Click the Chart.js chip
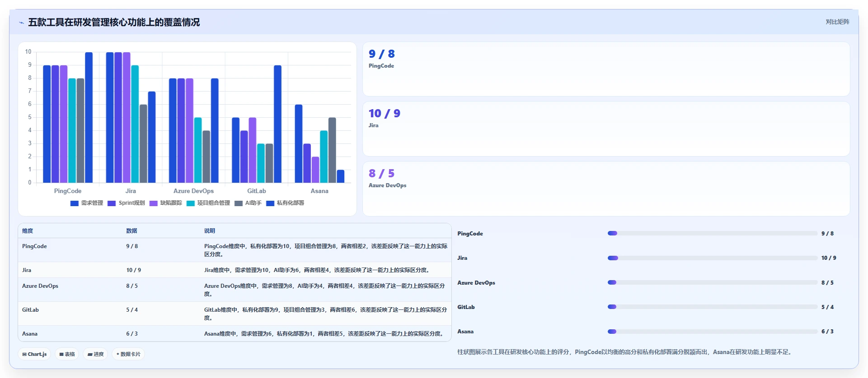The image size is (868, 378). click(35, 354)
